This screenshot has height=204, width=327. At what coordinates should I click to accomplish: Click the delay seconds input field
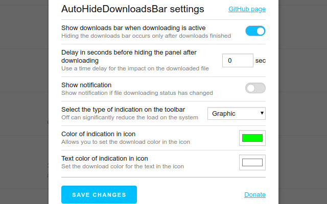(x=238, y=61)
